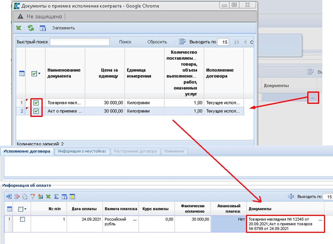Screen dimensions: 333x244
Task: Sort by Единица измерения column in popup
Action: (144, 73)
